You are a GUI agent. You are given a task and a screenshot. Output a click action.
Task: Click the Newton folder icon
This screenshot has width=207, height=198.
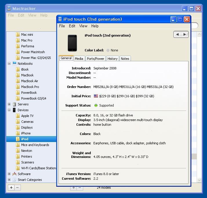(x=18, y=151)
